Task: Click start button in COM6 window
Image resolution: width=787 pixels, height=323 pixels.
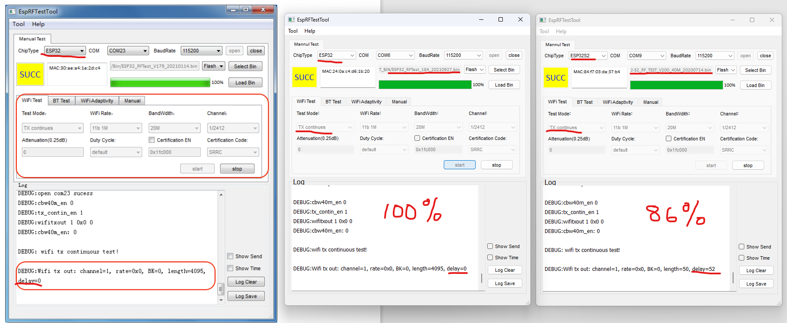Action: click(460, 165)
